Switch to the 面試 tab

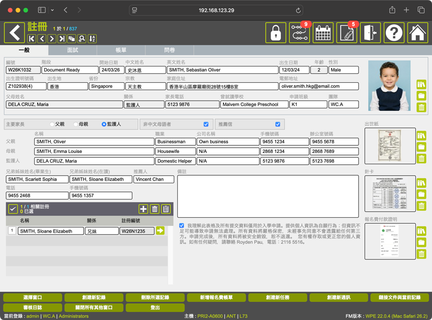tap(72, 50)
